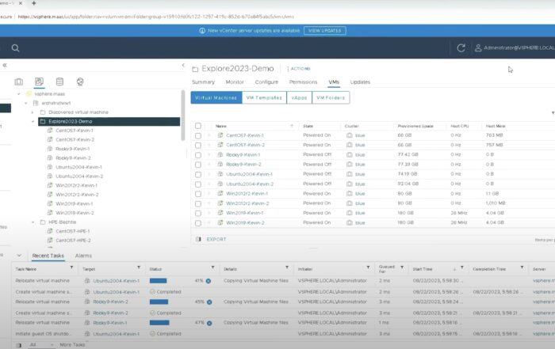Screen dimensions: 555x349
Task: Click the refresh icon in top bar
Action: click(x=461, y=48)
